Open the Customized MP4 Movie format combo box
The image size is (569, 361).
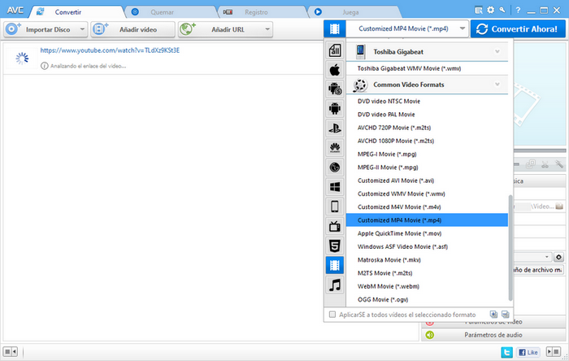[407, 28]
